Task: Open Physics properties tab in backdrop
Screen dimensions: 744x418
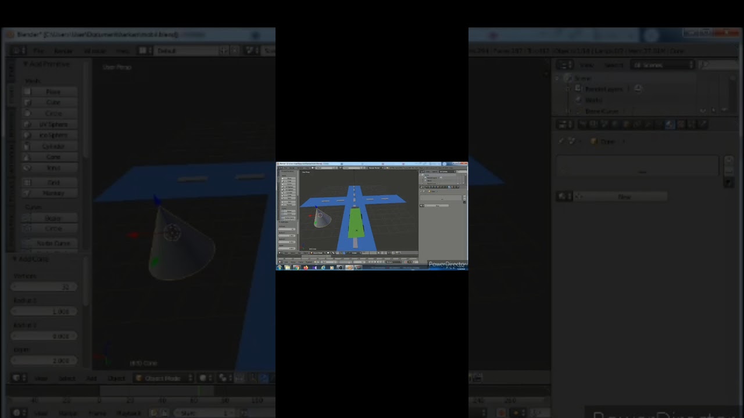Action: (x=703, y=124)
